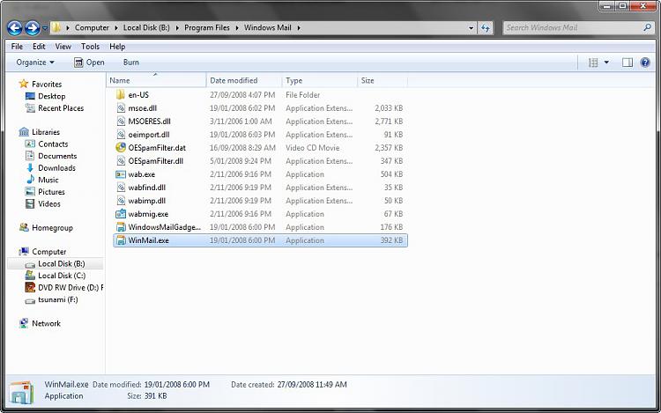Expand breadcrumb arrow after Computer
The height and width of the screenshot is (413, 661).
click(x=116, y=28)
